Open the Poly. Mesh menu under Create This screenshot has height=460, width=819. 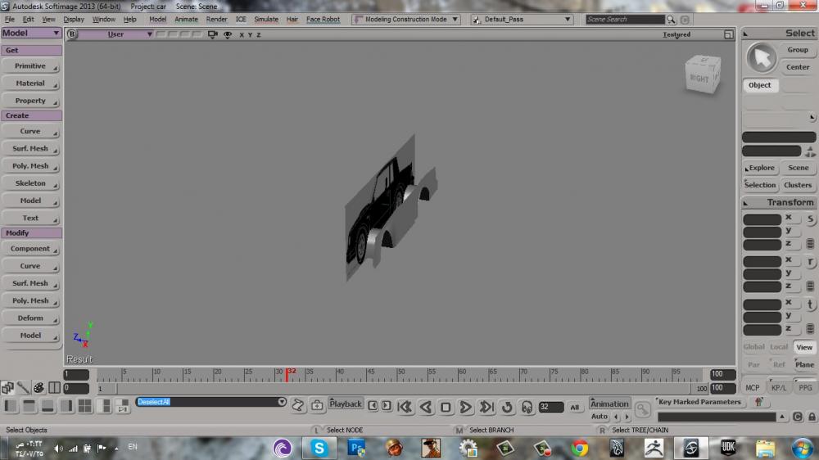30,166
